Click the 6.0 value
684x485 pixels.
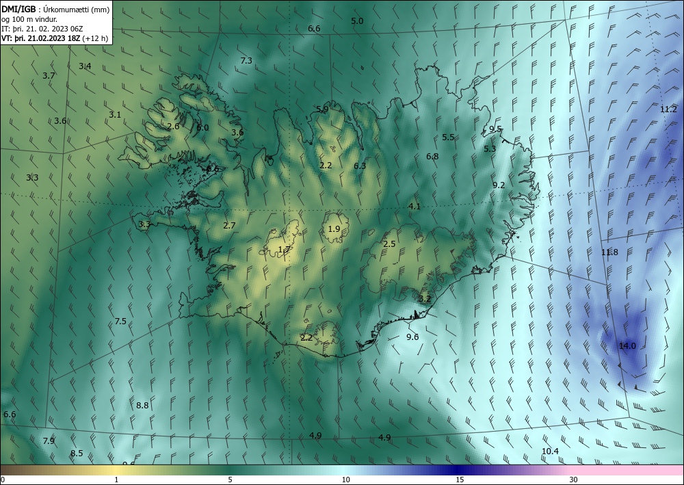[x=203, y=128]
